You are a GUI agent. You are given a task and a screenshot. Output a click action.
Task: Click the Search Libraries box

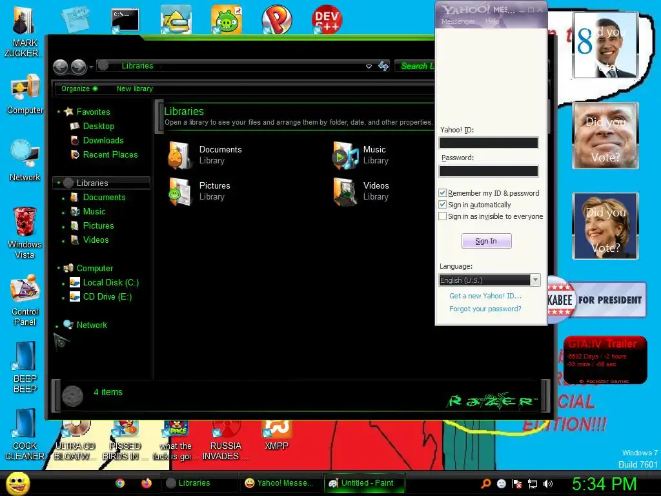(x=415, y=67)
